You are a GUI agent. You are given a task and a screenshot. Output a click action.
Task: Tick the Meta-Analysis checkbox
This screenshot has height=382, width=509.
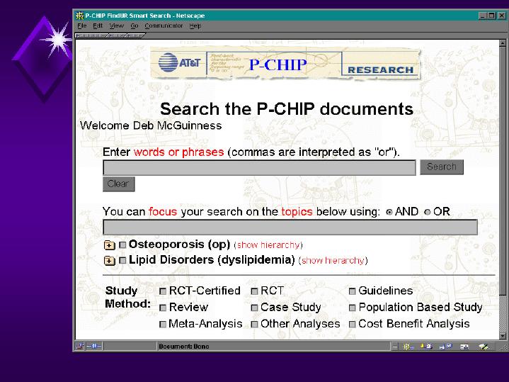click(x=163, y=324)
